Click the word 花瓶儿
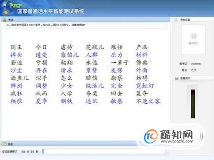The height and width of the screenshot is (160, 214). [x=95, y=47]
